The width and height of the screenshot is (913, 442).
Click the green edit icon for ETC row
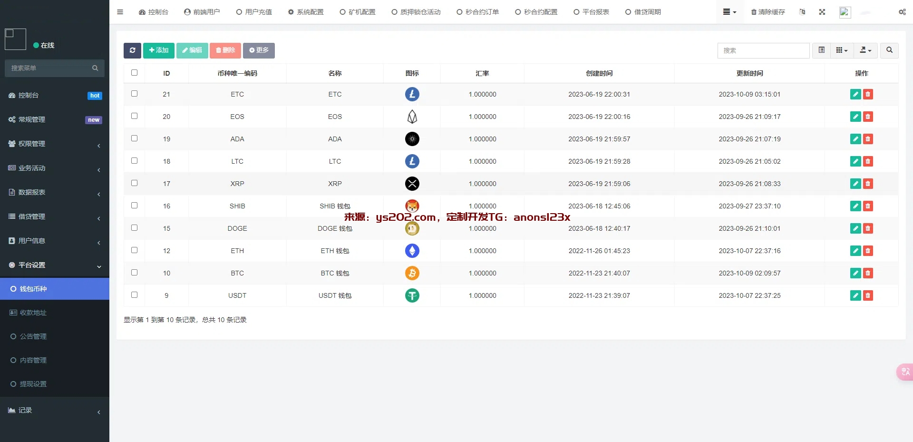(x=855, y=94)
